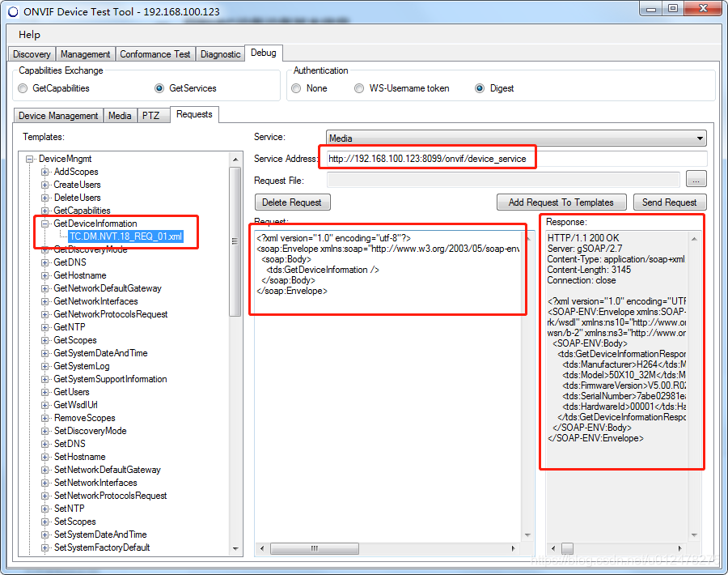Select RemoveScopes template item
This screenshot has height=575, width=728.
(x=84, y=418)
